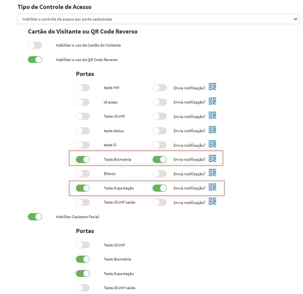The width and height of the screenshot is (303, 294).
Task: Turn off notification toggle for Teste Exportação
Action: [160, 188]
